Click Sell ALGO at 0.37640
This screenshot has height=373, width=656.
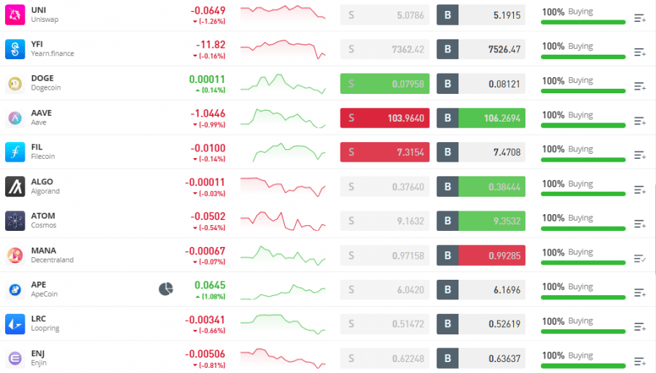coord(385,186)
